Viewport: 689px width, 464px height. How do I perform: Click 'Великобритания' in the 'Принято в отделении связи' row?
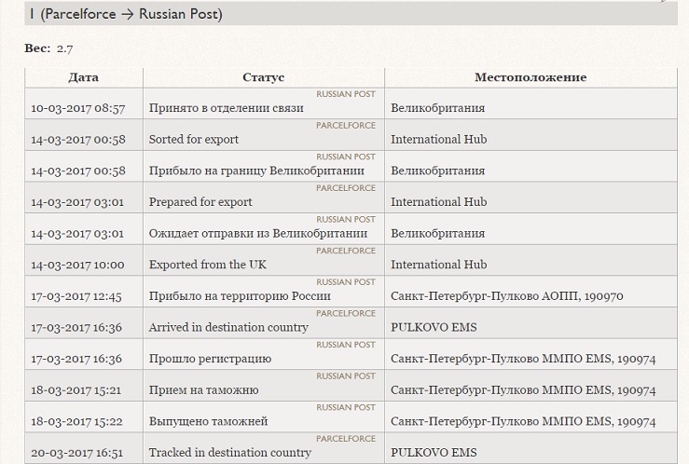[437, 108]
